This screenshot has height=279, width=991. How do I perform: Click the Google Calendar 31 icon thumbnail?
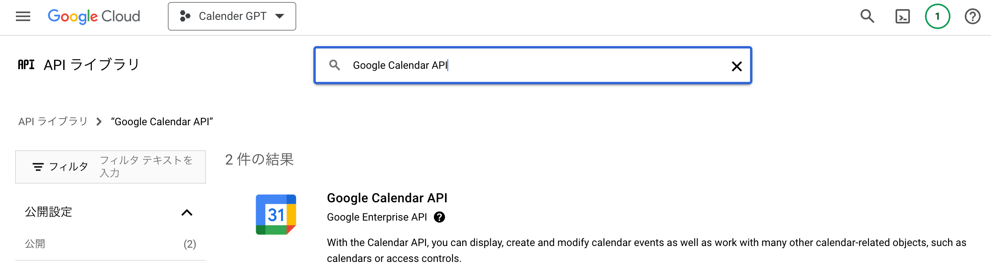coord(276,215)
